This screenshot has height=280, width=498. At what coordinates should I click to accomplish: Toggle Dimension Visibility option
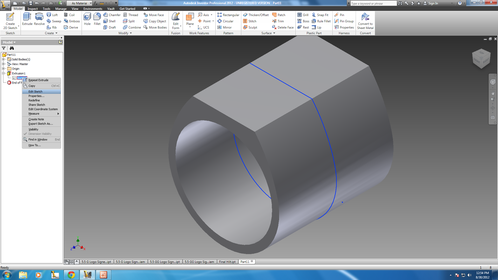(41, 134)
